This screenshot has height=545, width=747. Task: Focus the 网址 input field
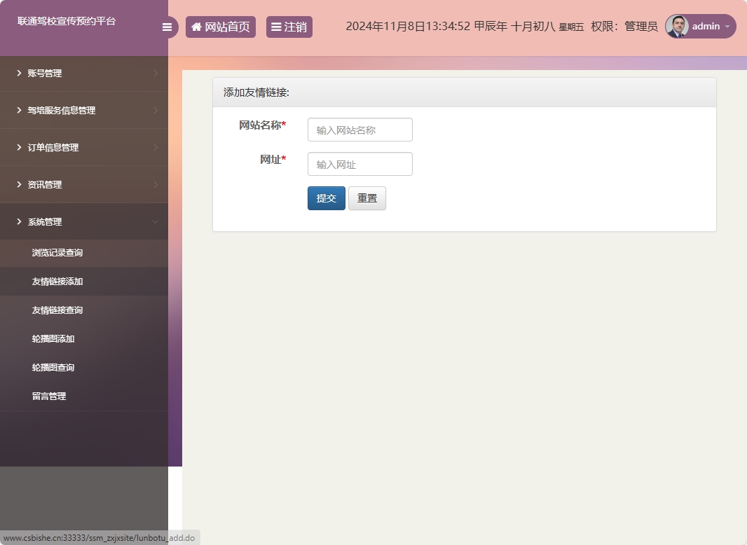360,164
